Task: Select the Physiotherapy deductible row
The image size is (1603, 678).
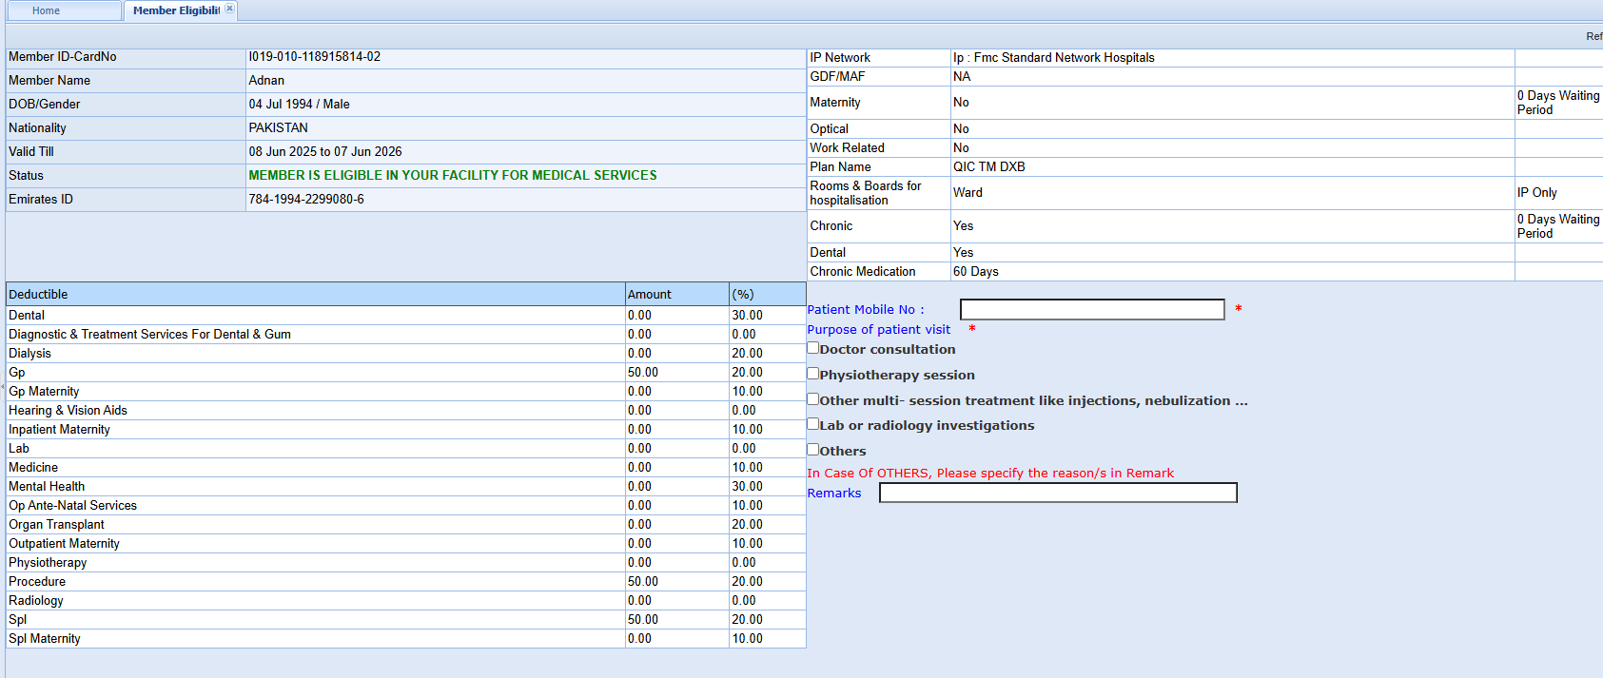Action: click(48, 563)
